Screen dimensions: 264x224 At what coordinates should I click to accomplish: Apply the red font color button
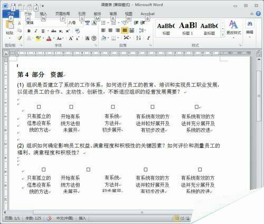coord(49,38)
